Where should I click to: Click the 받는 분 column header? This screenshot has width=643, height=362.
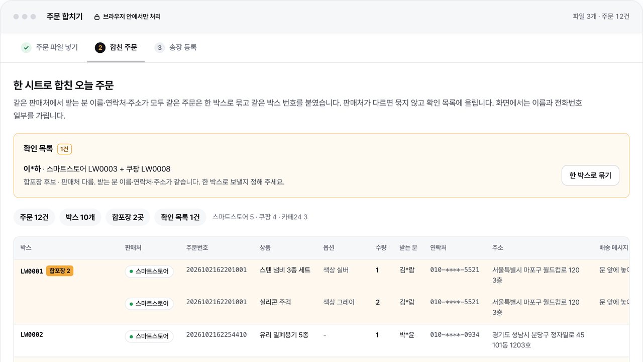(x=408, y=248)
